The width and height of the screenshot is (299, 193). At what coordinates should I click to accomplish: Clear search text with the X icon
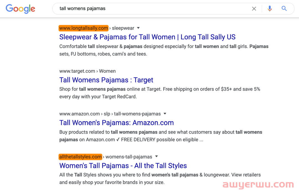pos(254,9)
